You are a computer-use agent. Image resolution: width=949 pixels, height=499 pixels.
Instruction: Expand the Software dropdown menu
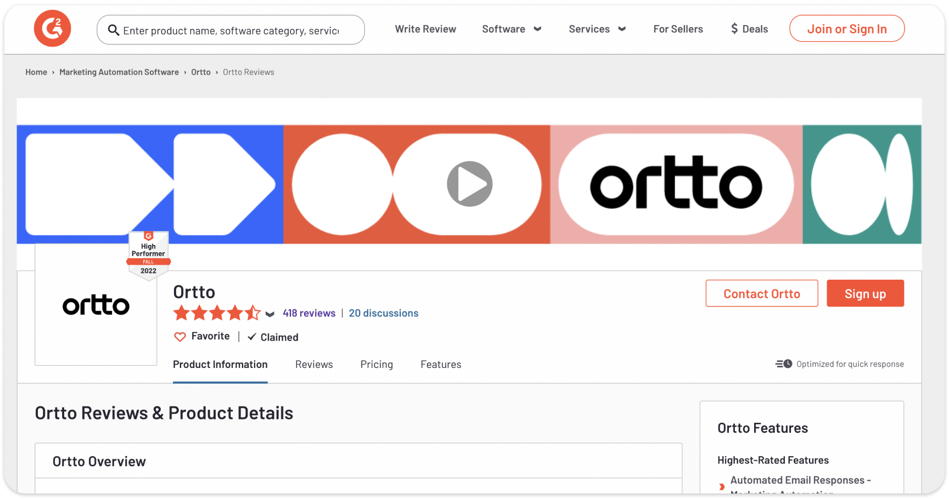(512, 29)
